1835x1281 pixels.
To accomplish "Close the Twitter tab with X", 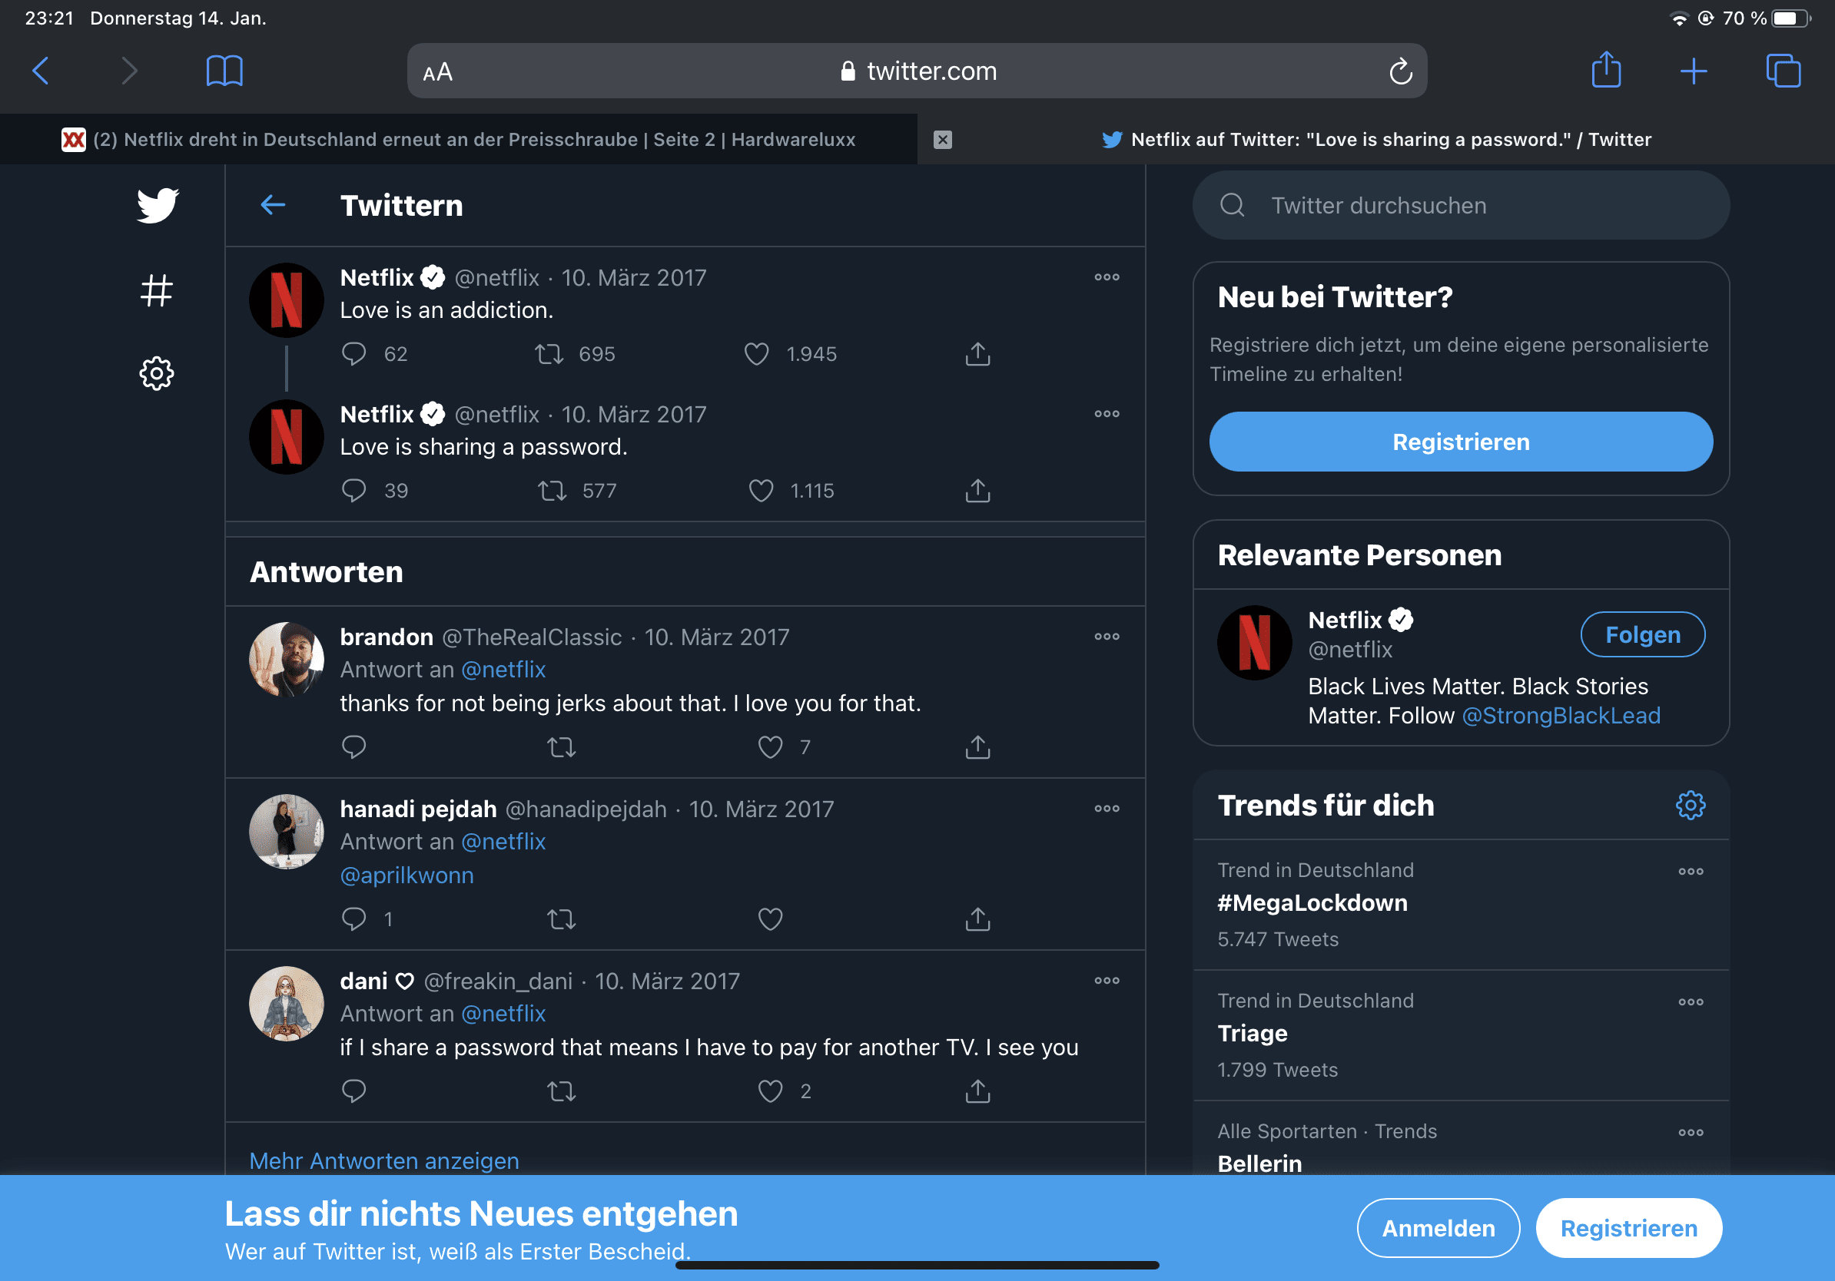I will click(943, 140).
